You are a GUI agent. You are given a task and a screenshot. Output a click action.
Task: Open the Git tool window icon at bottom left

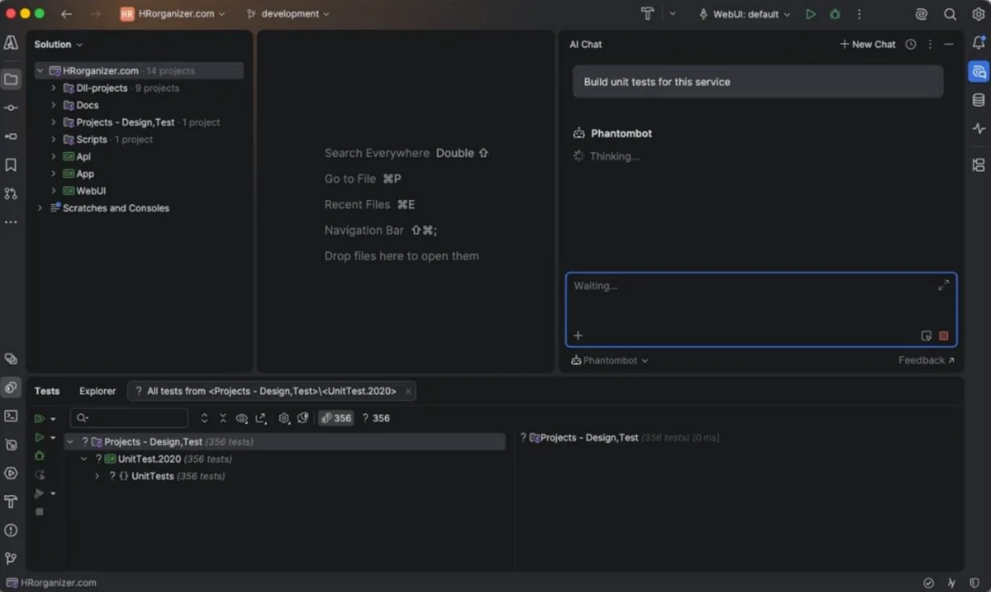[11, 558]
